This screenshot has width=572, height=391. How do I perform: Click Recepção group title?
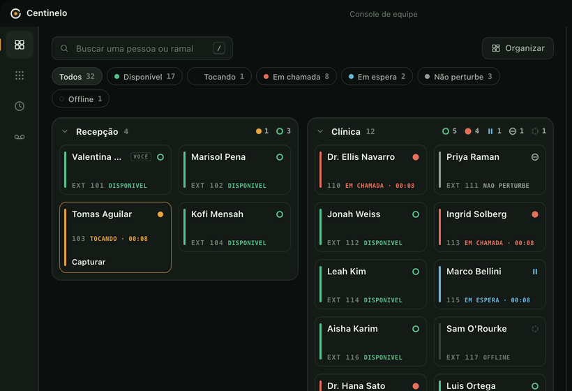click(x=97, y=132)
